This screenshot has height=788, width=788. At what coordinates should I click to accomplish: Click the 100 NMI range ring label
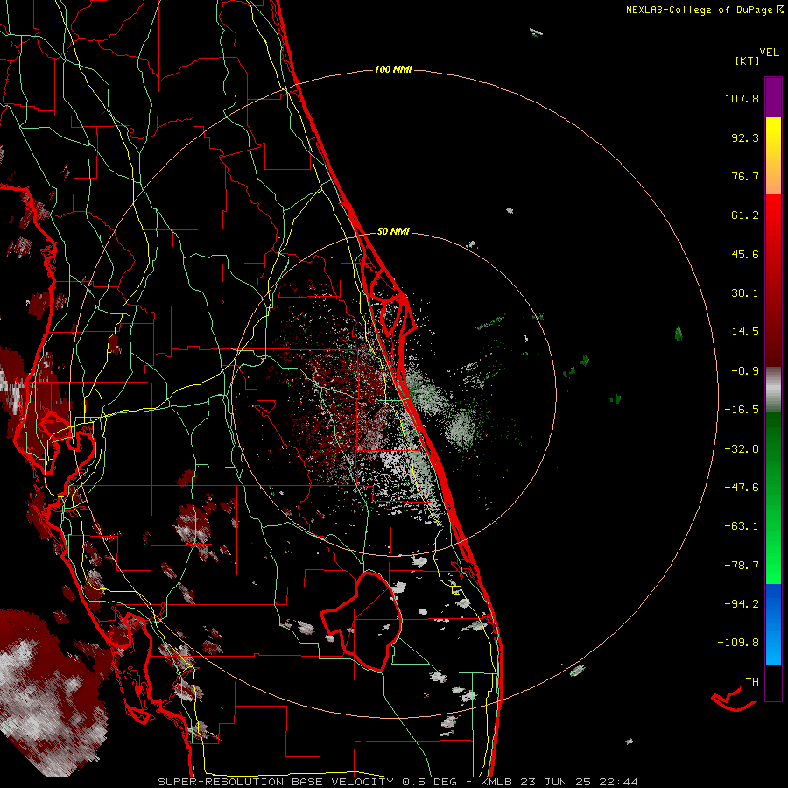393,69
